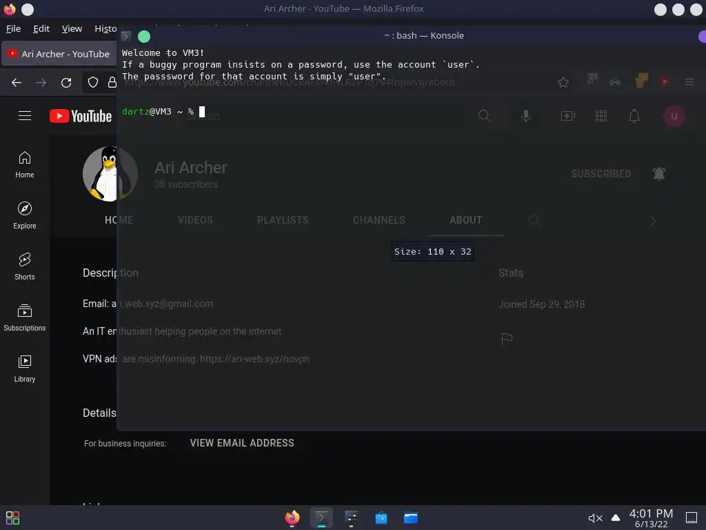Click the green Konsole titlebar button
Viewport: 706px width, 530px height.
click(144, 36)
